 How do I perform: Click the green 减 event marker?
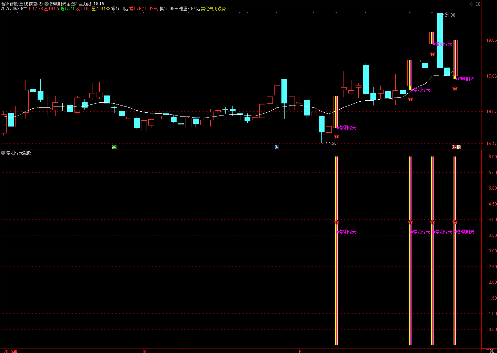[x=114, y=147]
